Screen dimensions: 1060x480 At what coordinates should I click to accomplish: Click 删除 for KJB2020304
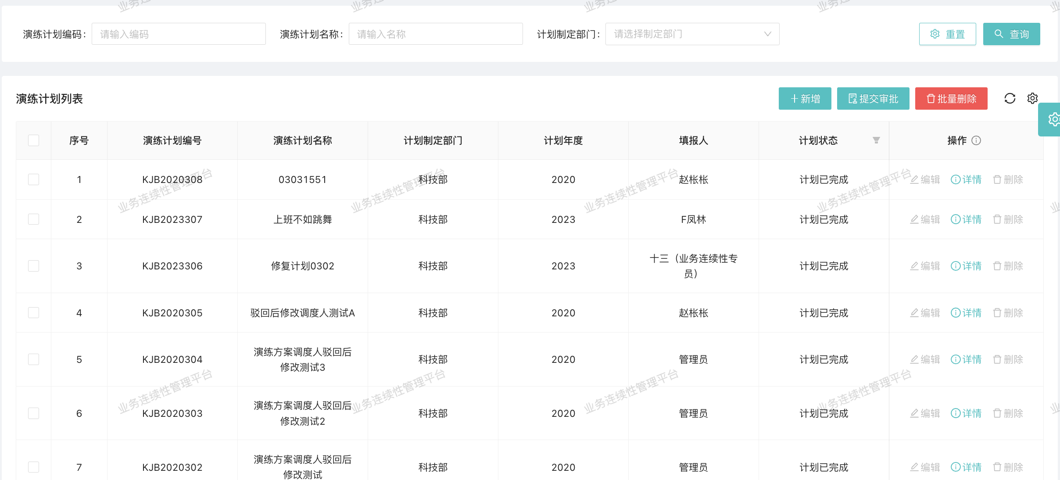[x=1008, y=359]
